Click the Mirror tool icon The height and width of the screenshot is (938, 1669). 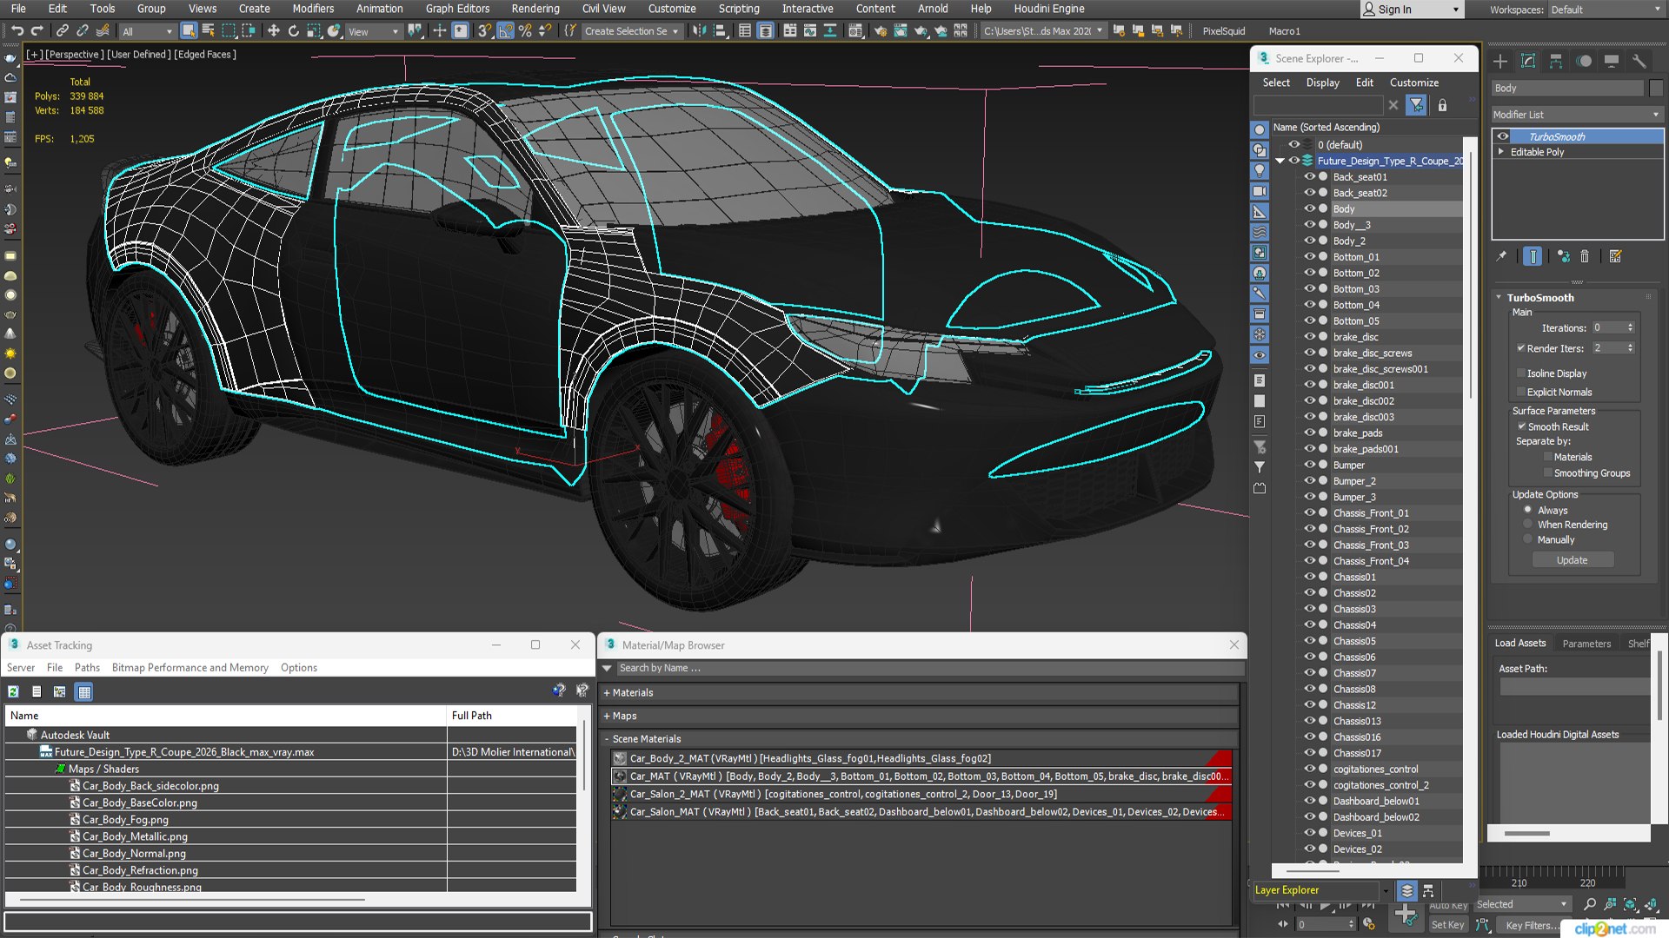699,31
